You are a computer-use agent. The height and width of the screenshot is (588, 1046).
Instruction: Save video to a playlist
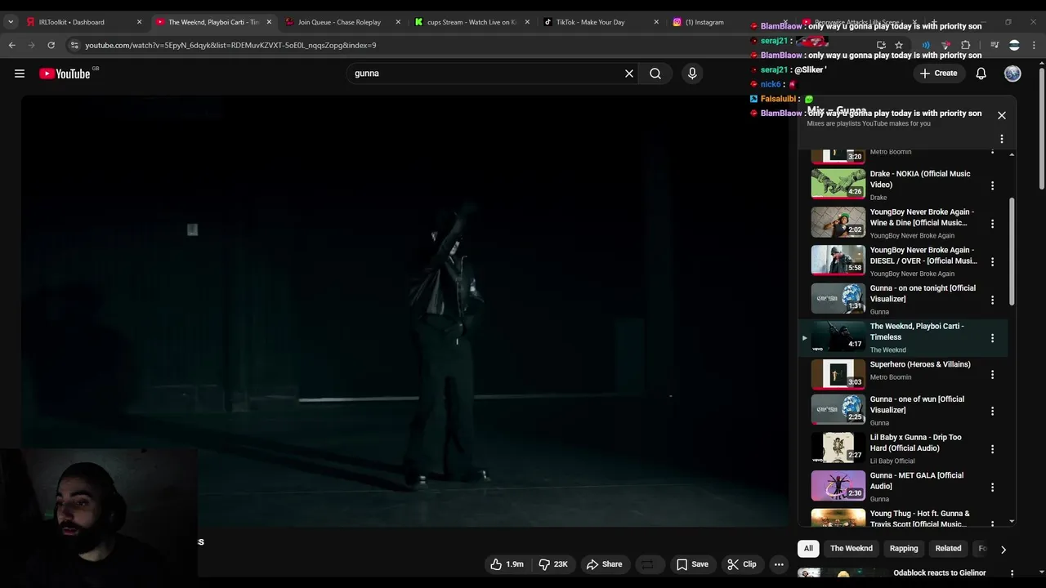pyautogui.click(x=692, y=564)
